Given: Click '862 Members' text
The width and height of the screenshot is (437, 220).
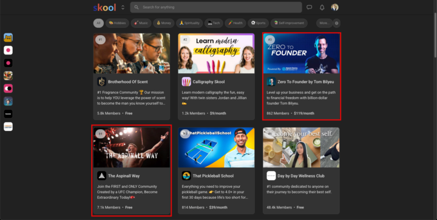Looking at the screenshot, I should click(277, 113).
